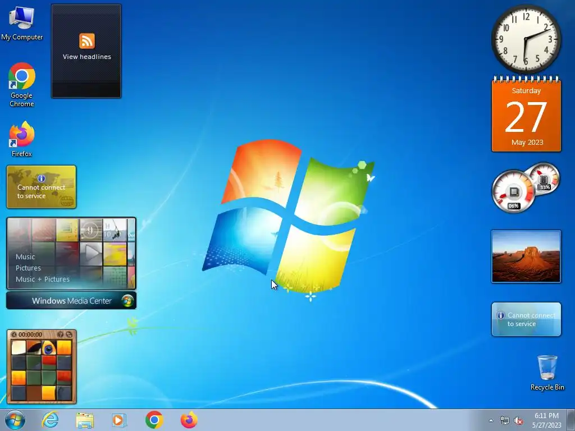The height and width of the screenshot is (431, 575).
Task: Click the muted volume tray icon
Action: (518, 421)
